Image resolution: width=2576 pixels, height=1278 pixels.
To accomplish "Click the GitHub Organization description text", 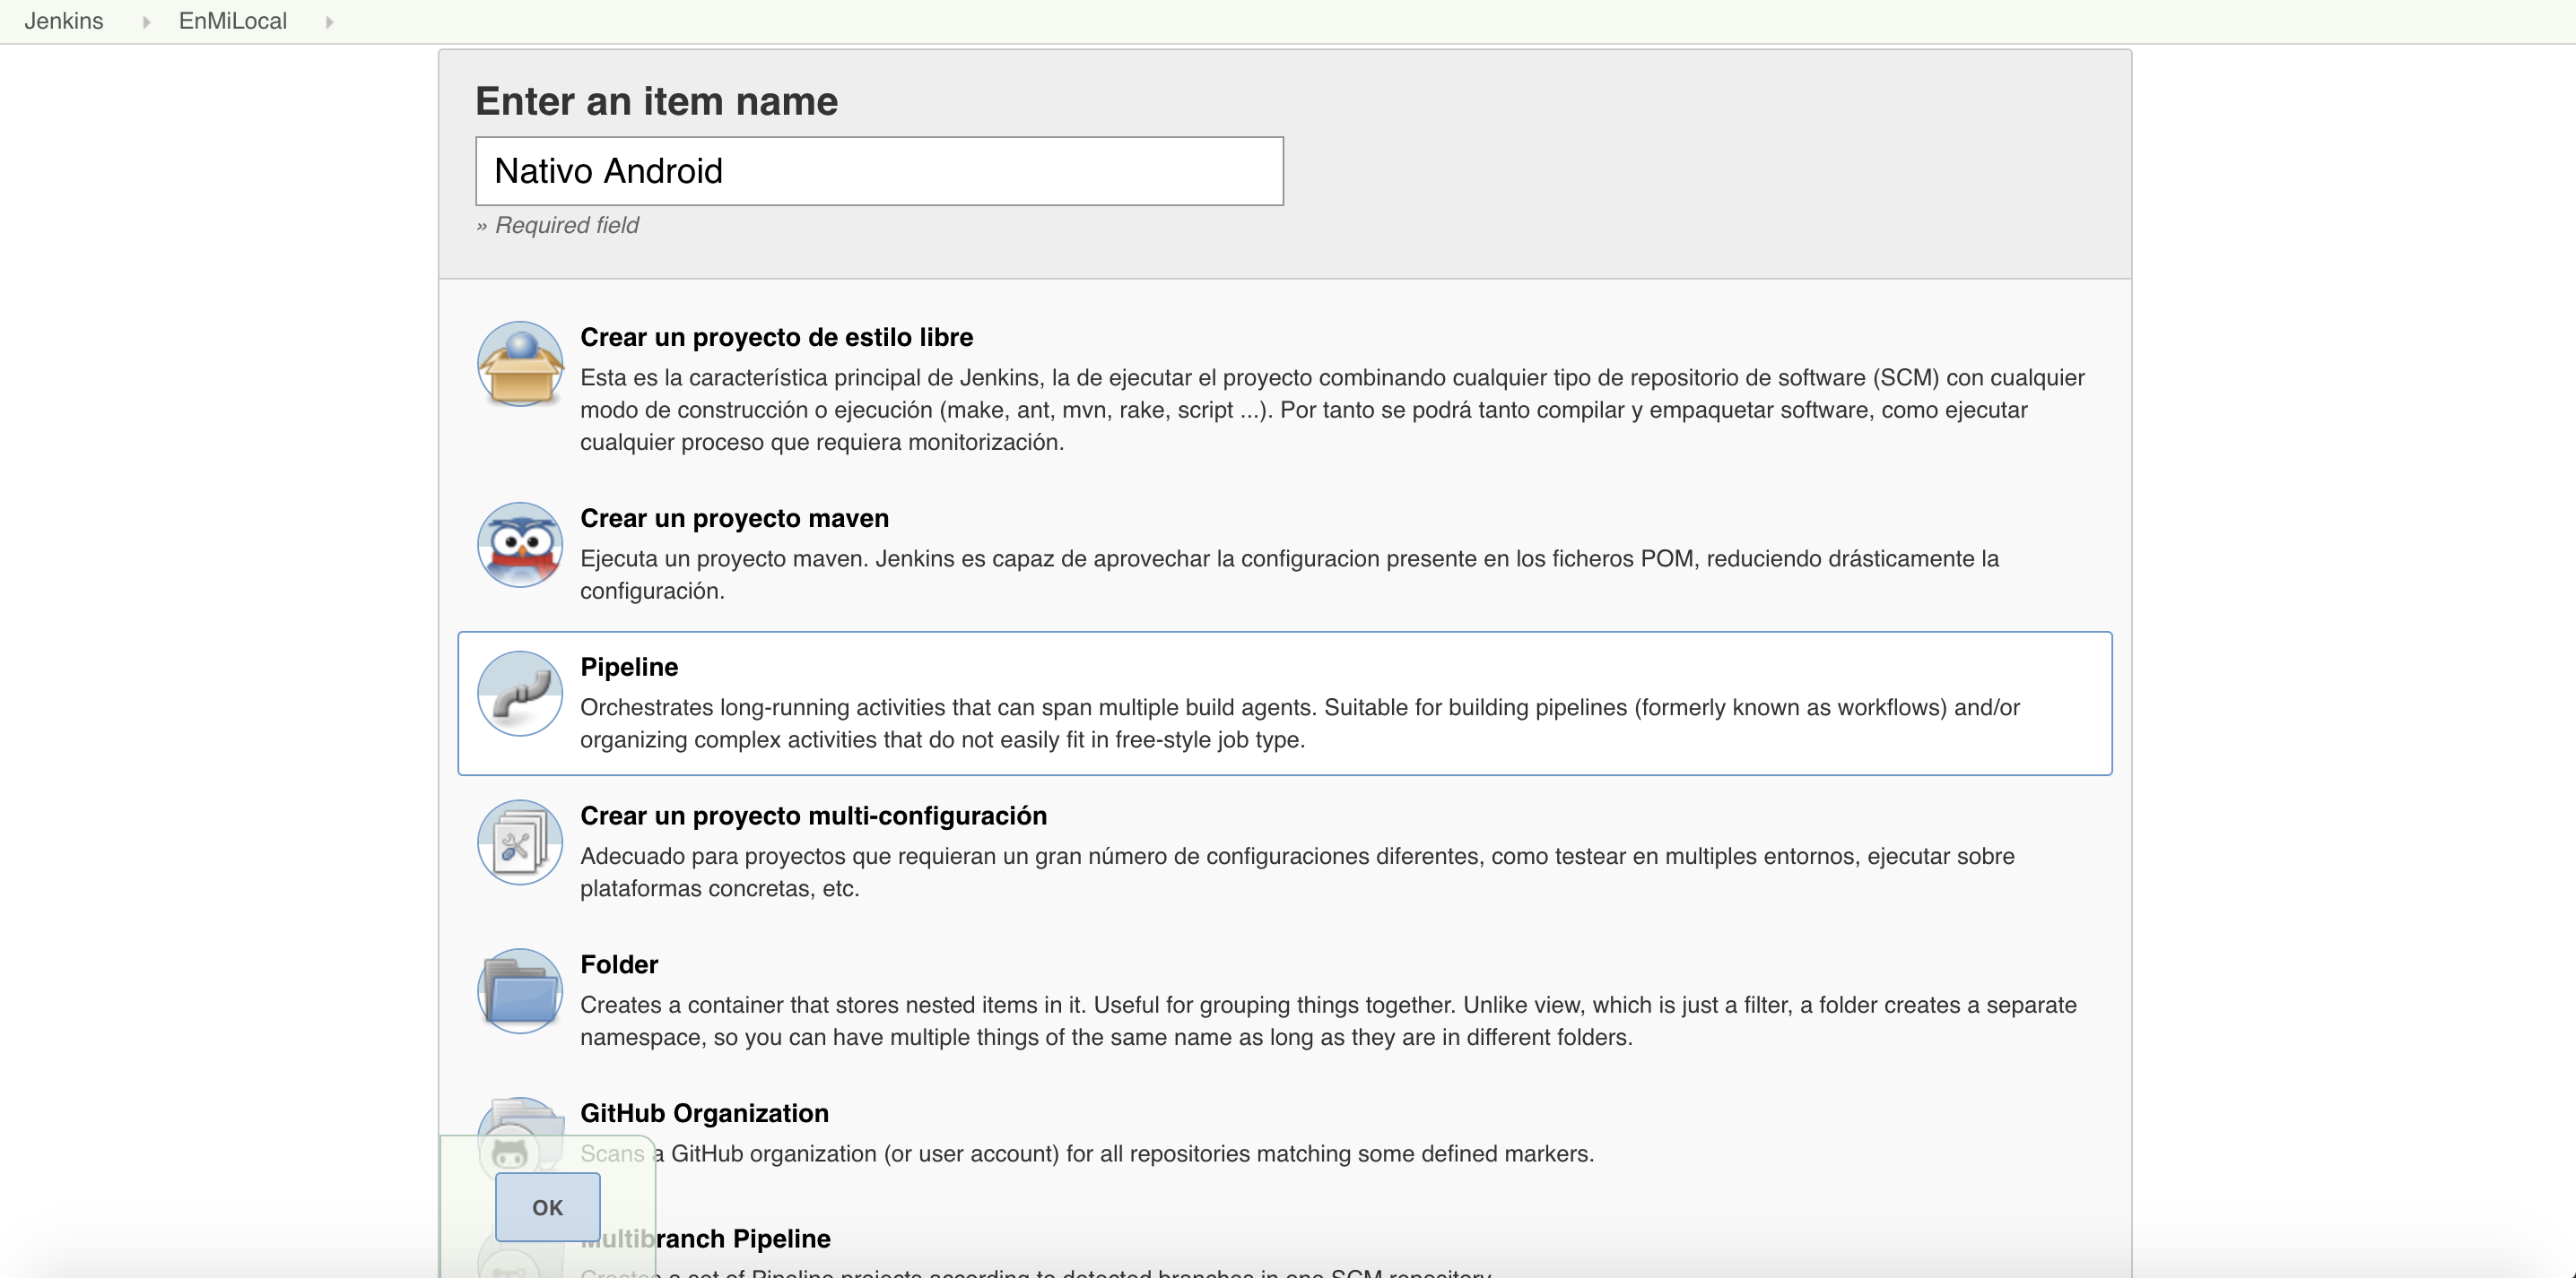I will [1087, 1154].
